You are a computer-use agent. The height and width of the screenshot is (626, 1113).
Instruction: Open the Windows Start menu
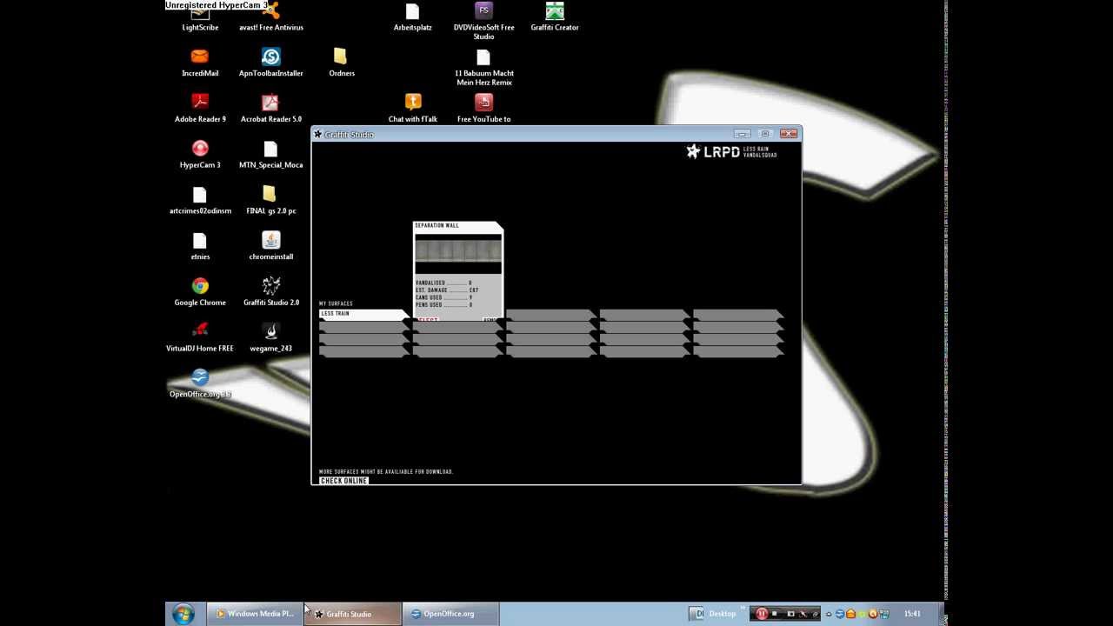point(183,614)
